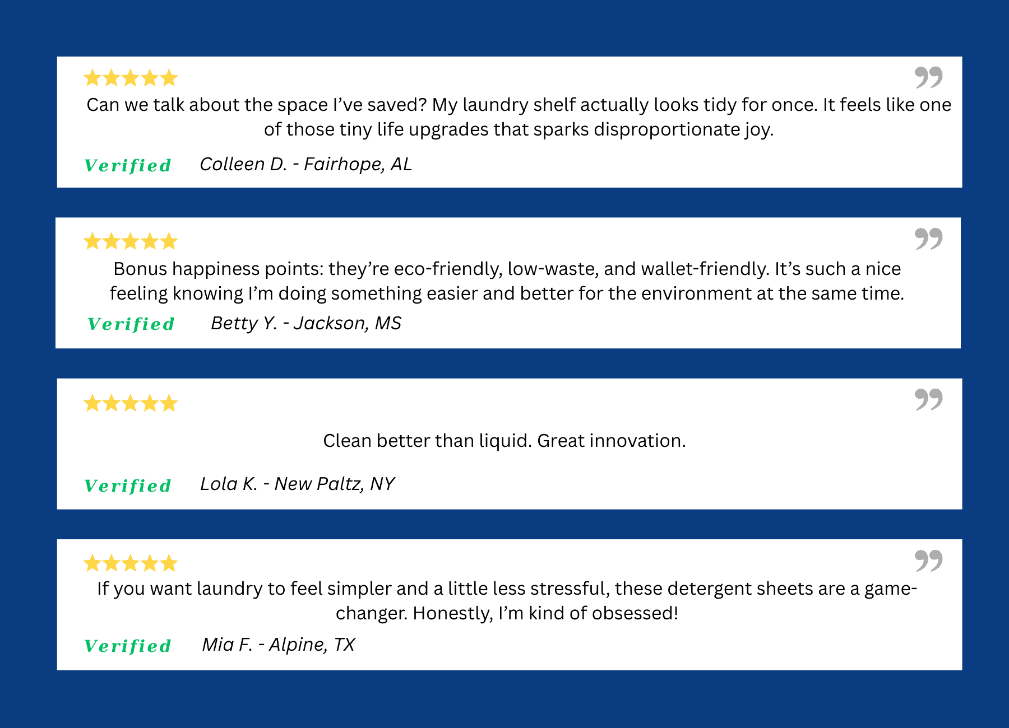The width and height of the screenshot is (1009, 728).
Task: Click the star rating on Colleen D.'s review
Action: click(131, 78)
